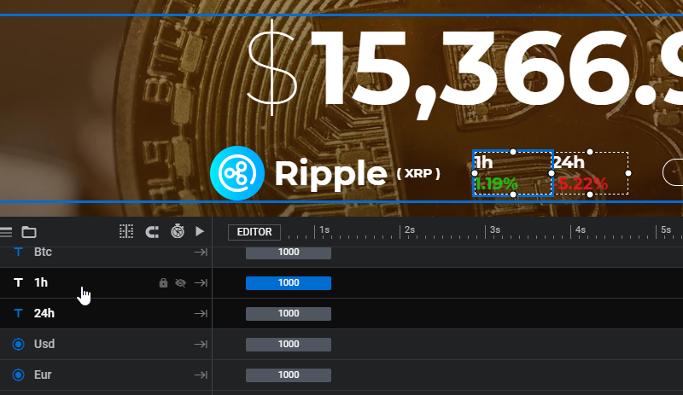The width and height of the screenshot is (683, 395).
Task: Click the Ripple coin logo on canvas
Action: tap(237, 173)
